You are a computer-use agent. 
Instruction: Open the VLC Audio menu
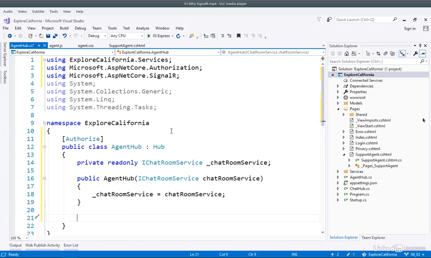coord(8,12)
